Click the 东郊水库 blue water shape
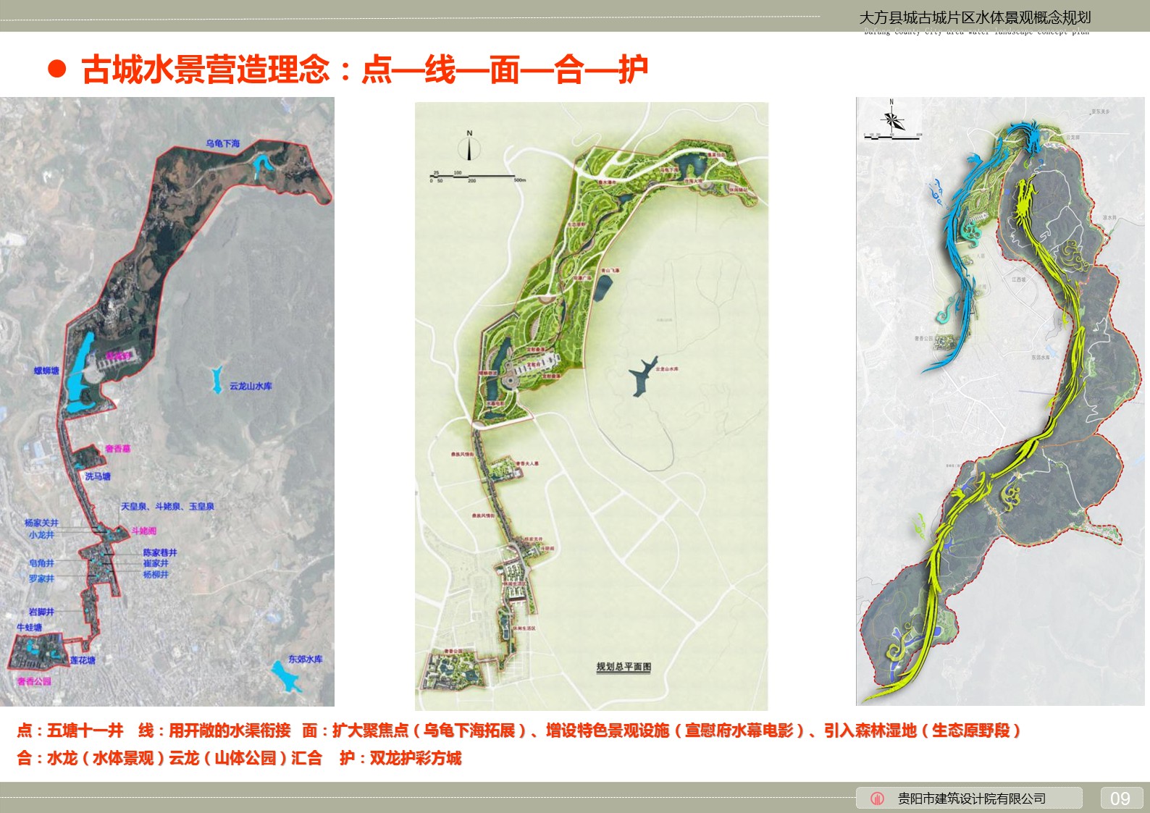This screenshot has width=1150, height=813. 285,676
